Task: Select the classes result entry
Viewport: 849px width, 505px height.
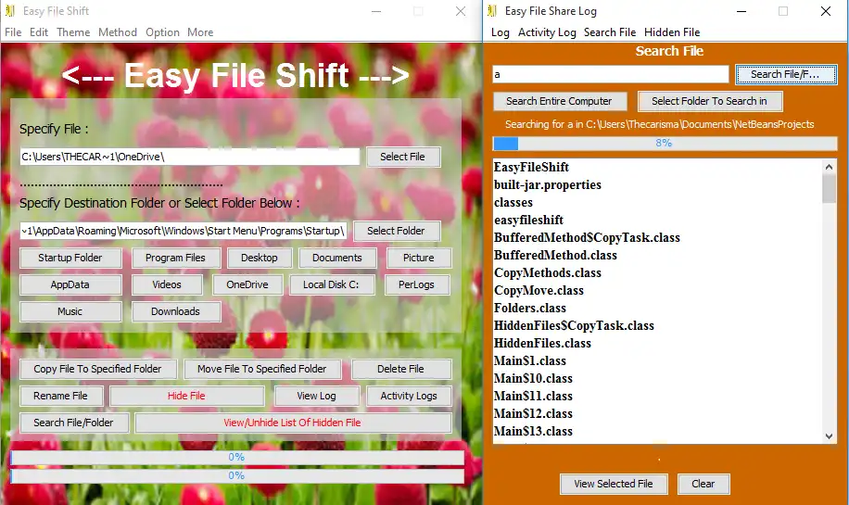Action: pyautogui.click(x=513, y=202)
